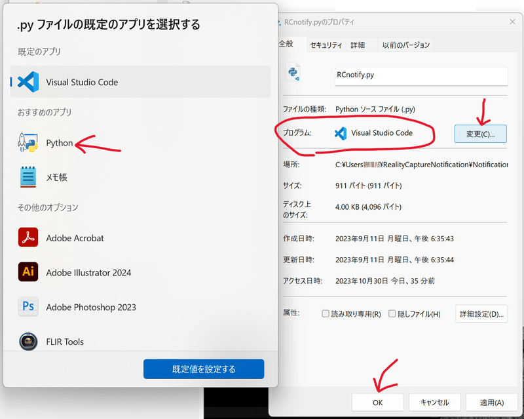Pick the メモ帳 notepad icon
The height and width of the screenshot is (419, 524).
(28, 177)
